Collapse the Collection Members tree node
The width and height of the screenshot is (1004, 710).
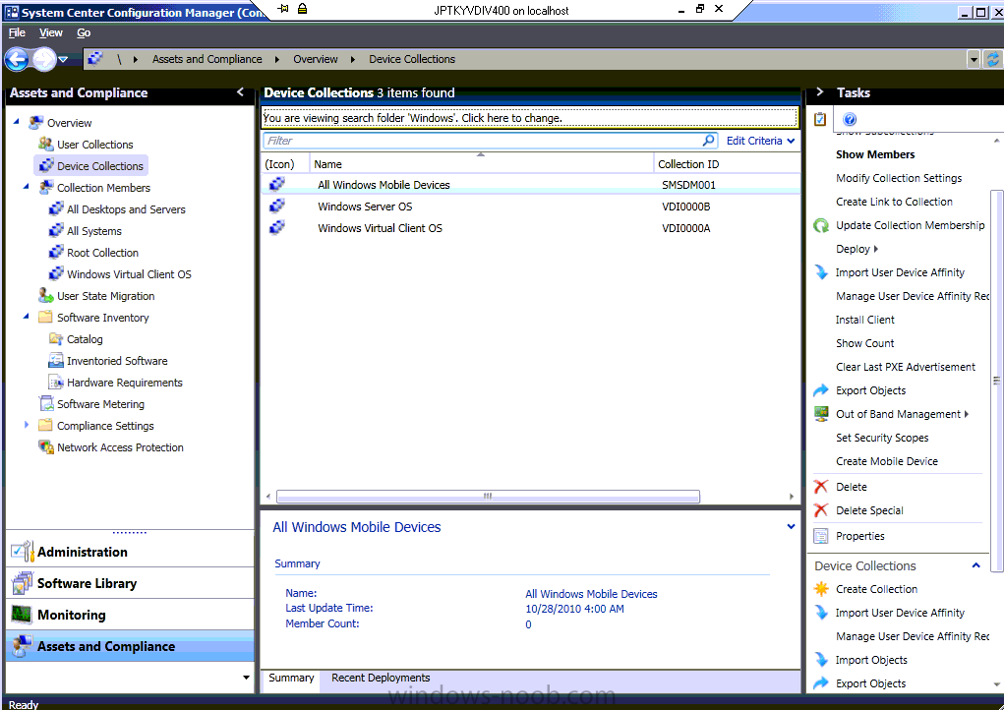click(x=27, y=187)
